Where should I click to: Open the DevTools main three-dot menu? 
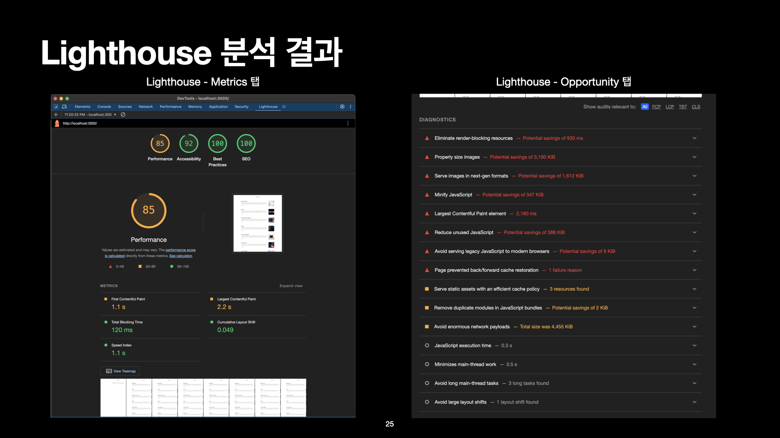pyautogui.click(x=351, y=107)
